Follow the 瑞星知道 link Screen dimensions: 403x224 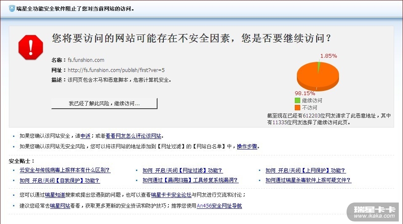click(x=55, y=195)
